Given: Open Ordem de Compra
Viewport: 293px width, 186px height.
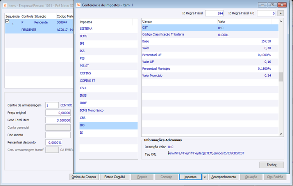Looking at the screenshot, I should point(84,177).
